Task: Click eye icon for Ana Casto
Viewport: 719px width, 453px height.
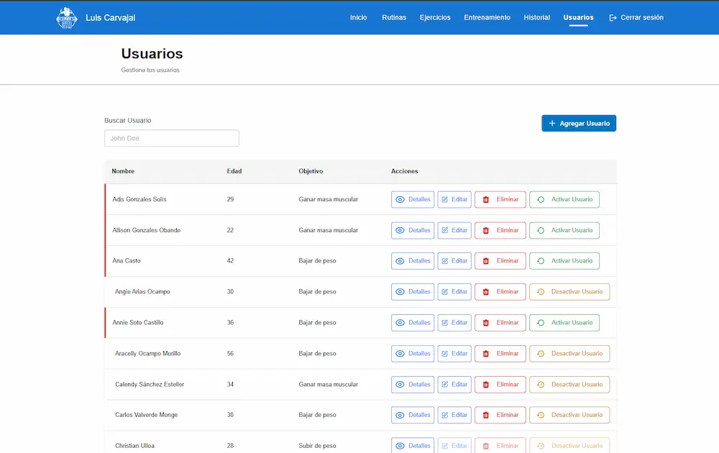Action: click(x=400, y=261)
